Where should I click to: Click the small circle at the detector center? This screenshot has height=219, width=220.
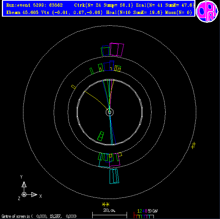click(110, 112)
